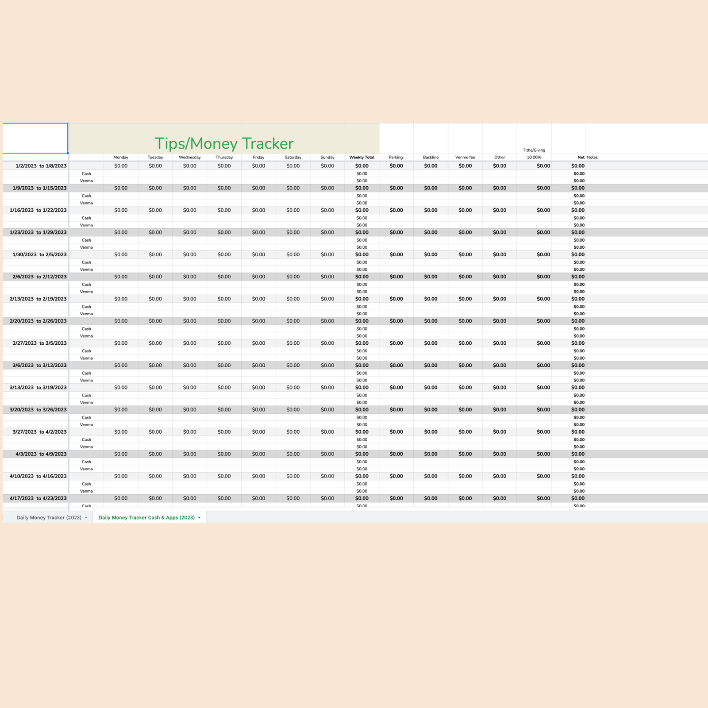
Task: Click the Venmo fee column header
Action: [465, 157]
